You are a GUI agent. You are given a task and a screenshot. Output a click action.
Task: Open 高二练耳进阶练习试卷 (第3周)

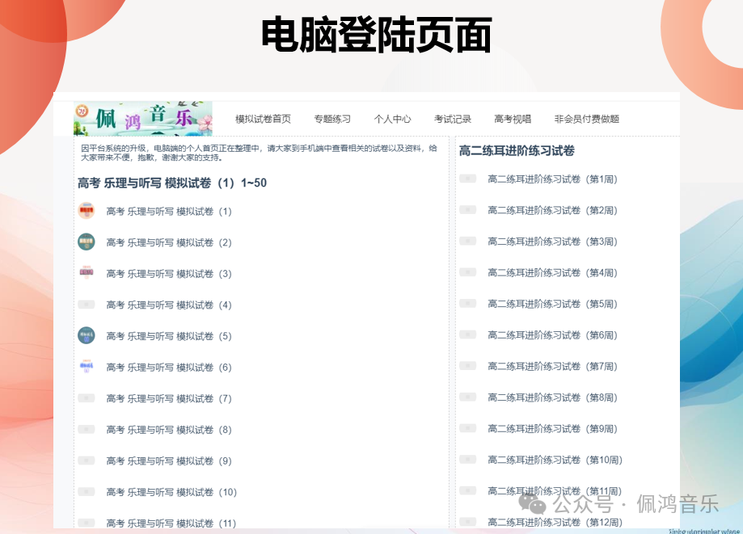tap(552, 242)
